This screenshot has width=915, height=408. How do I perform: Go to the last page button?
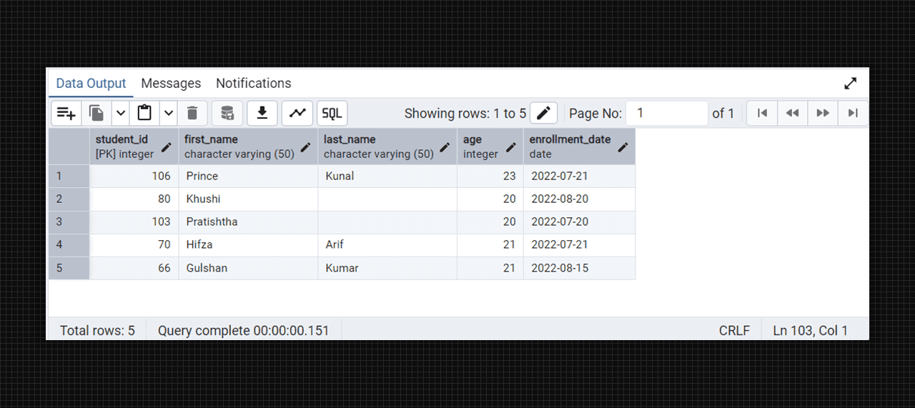pyautogui.click(x=853, y=113)
